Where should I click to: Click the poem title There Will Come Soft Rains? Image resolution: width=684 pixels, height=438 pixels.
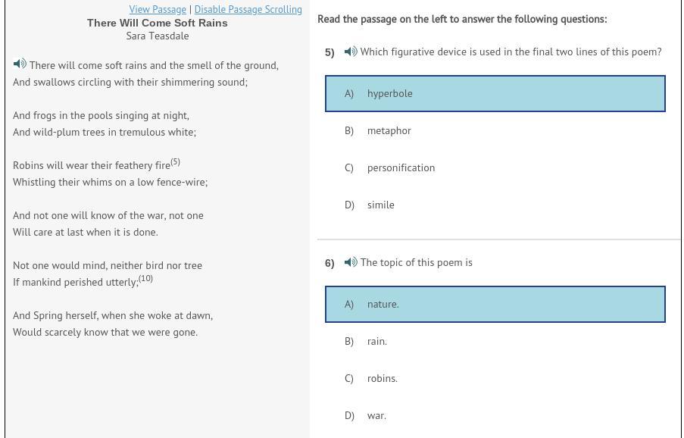point(158,23)
